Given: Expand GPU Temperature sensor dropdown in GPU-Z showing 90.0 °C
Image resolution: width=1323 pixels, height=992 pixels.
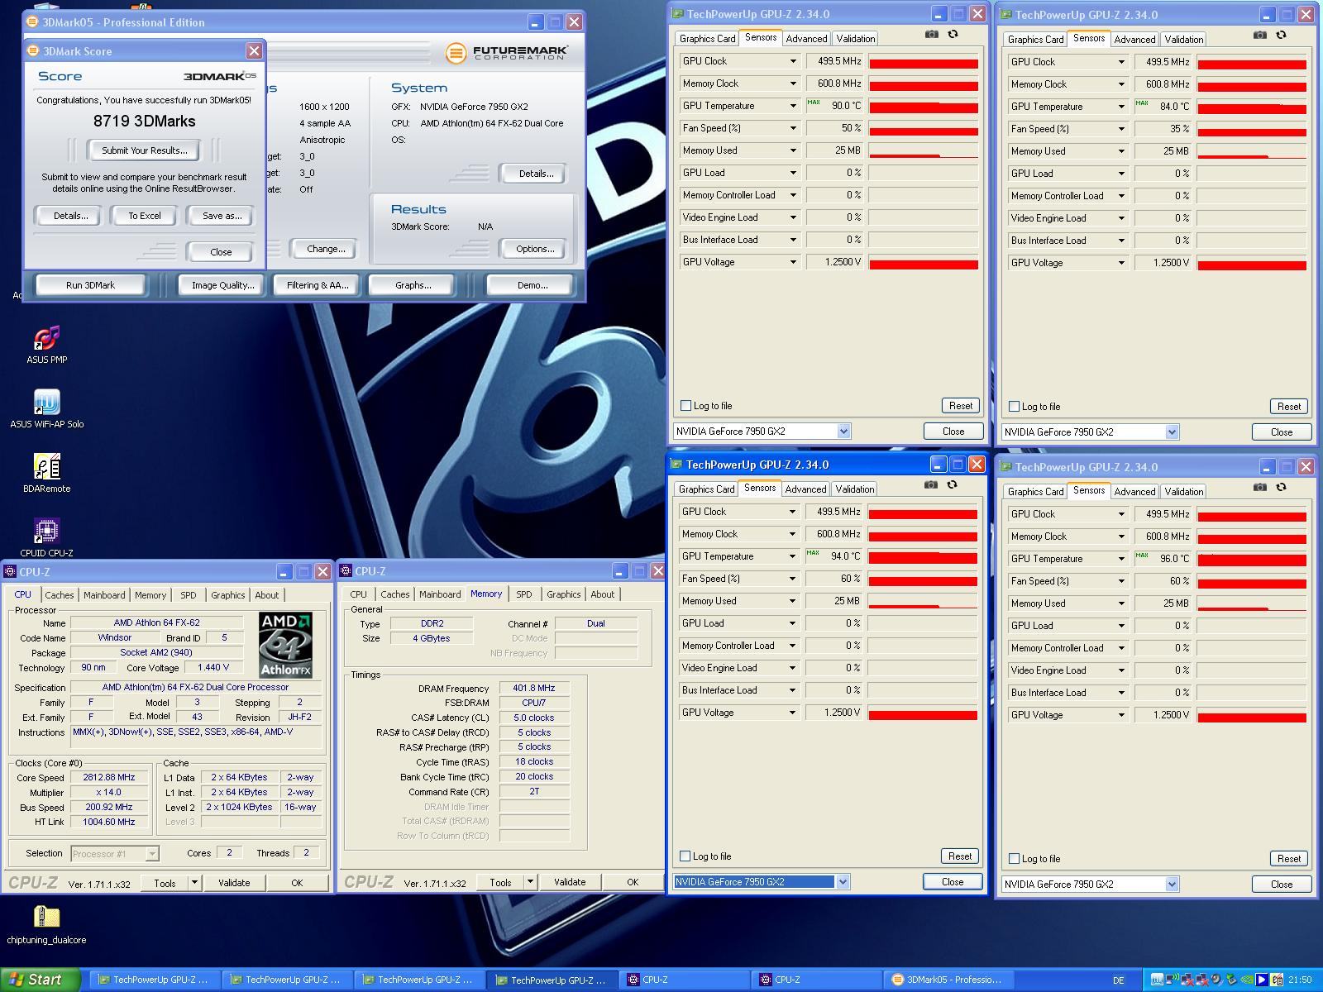Looking at the screenshot, I should tap(792, 106).
